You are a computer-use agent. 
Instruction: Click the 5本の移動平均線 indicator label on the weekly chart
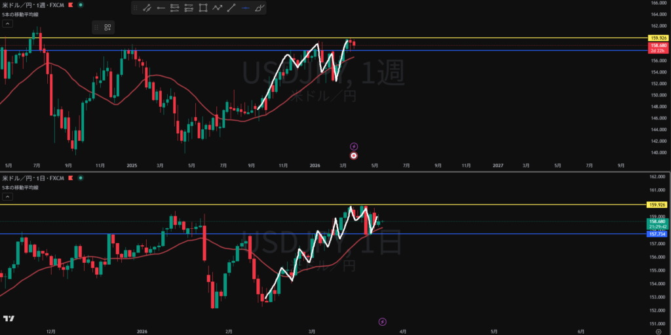20,14
